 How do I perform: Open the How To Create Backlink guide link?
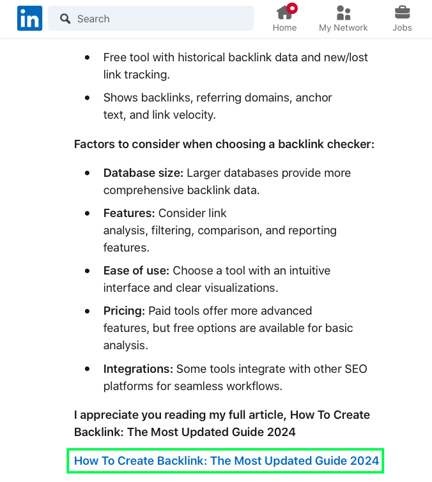click(x=226, y=460)
